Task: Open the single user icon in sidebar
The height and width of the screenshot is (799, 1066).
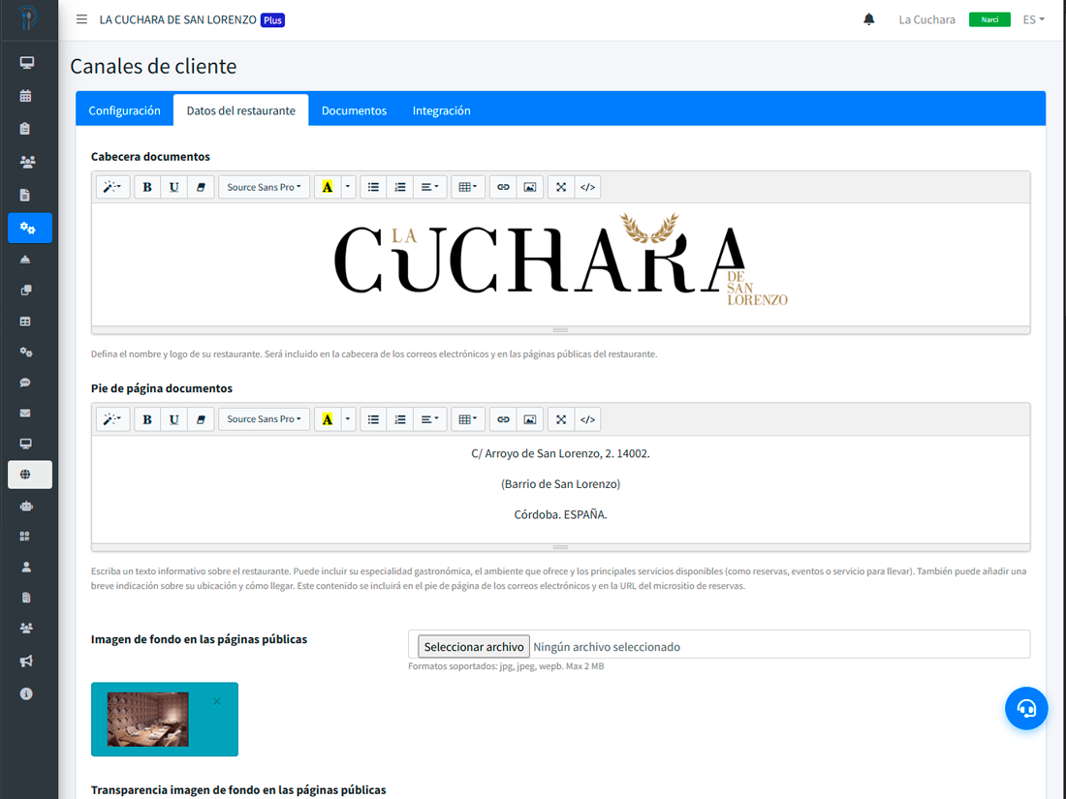Action: (26, 567)
